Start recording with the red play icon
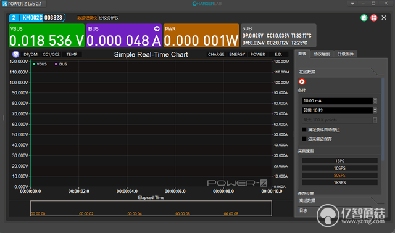Viewport: 395px width, 233px height. point(302,81)
